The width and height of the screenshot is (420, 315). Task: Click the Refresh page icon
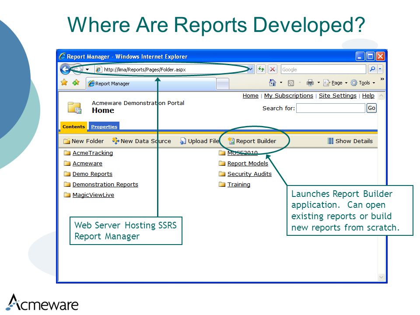(261, 70)
